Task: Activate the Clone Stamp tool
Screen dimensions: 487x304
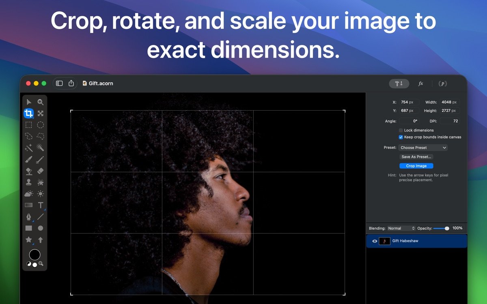Action: tap(29, 182)
